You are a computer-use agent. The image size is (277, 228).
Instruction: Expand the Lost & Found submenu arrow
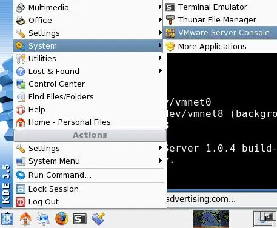point(161,71)
